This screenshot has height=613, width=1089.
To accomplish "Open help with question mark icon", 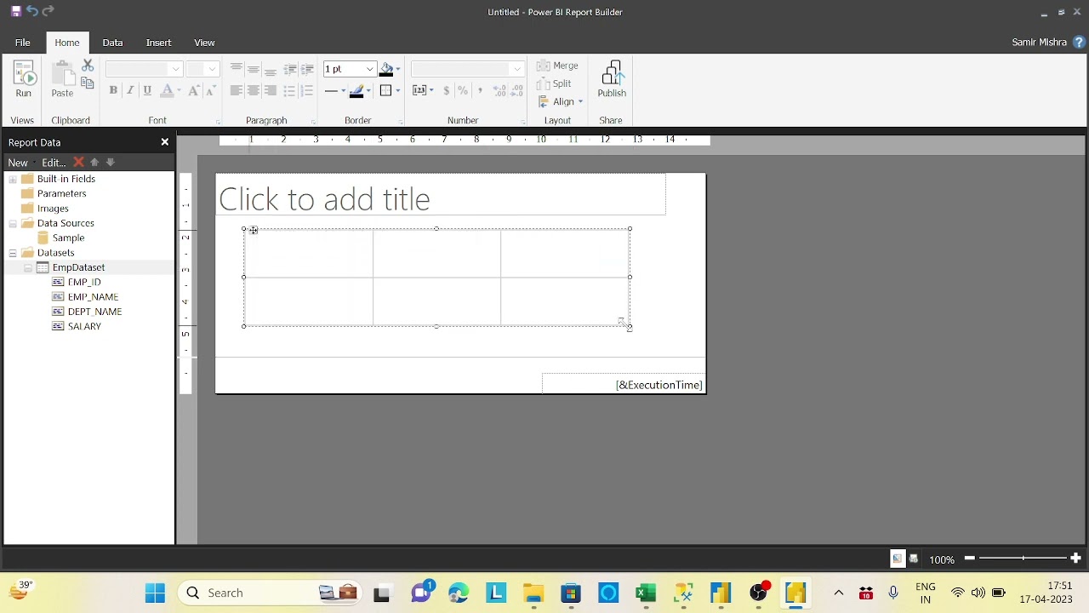I will 1080,42.
